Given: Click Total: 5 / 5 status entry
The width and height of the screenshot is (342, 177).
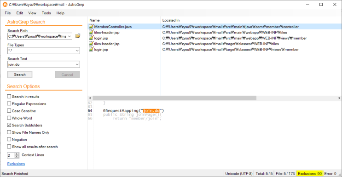Looking at the screenshot, I should (264, 174).
